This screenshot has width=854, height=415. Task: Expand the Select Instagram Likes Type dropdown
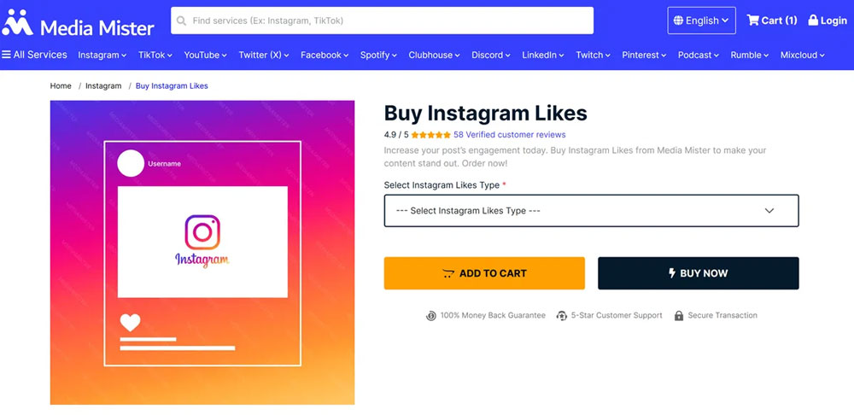click(591, 211)
